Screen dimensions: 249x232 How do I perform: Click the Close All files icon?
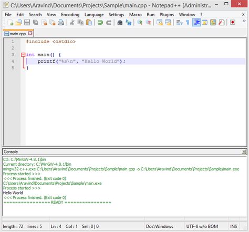[x=53, y=23]
